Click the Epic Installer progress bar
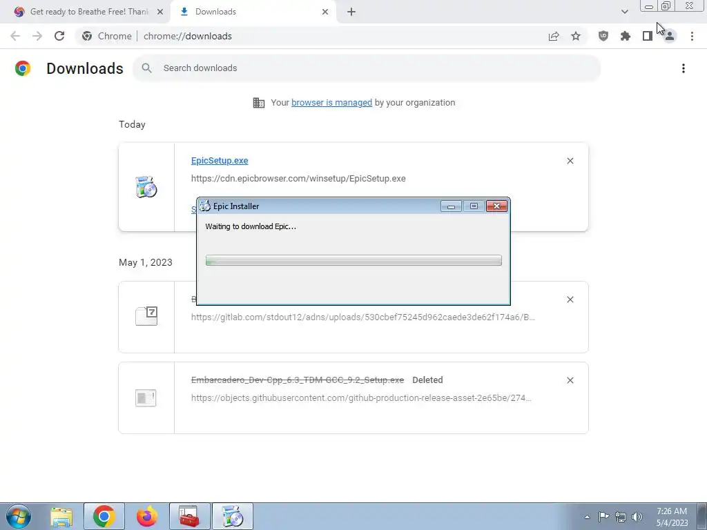The width and height of the screenshot is (707, 530). (x=353, y=260)
